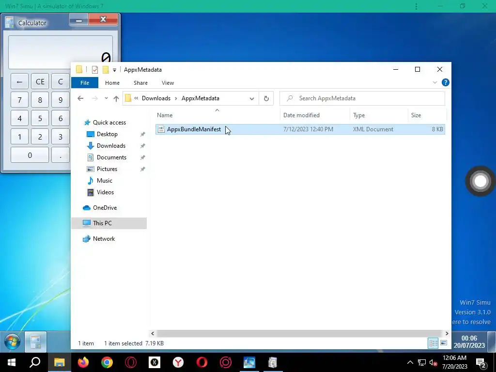This screenshot has width=496, height=372.
Task: Switch to the Share ribbon tab
Action: (x=140, y=82)
